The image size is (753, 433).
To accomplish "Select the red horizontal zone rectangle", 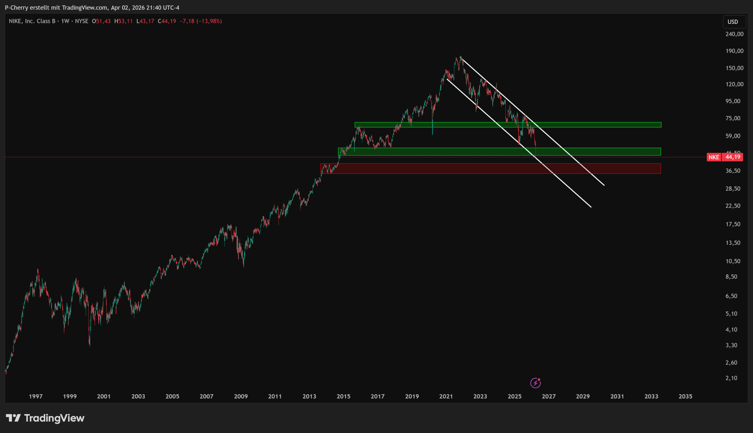I will click(624, 169).
